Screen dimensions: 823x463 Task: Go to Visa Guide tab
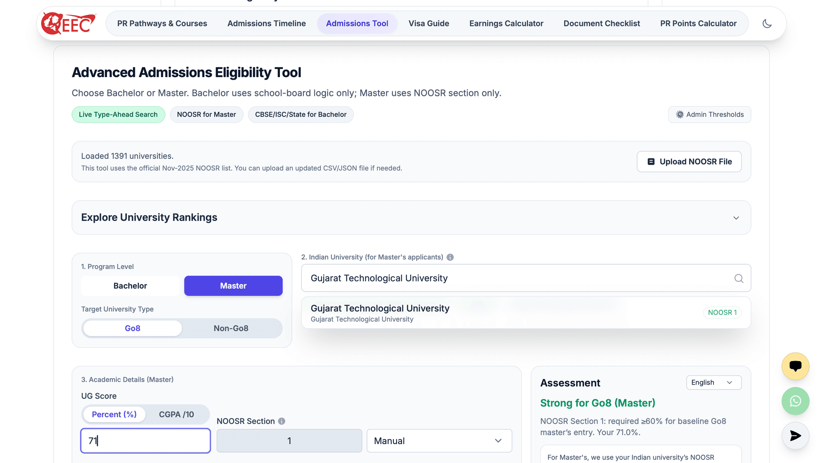point(429,24)
